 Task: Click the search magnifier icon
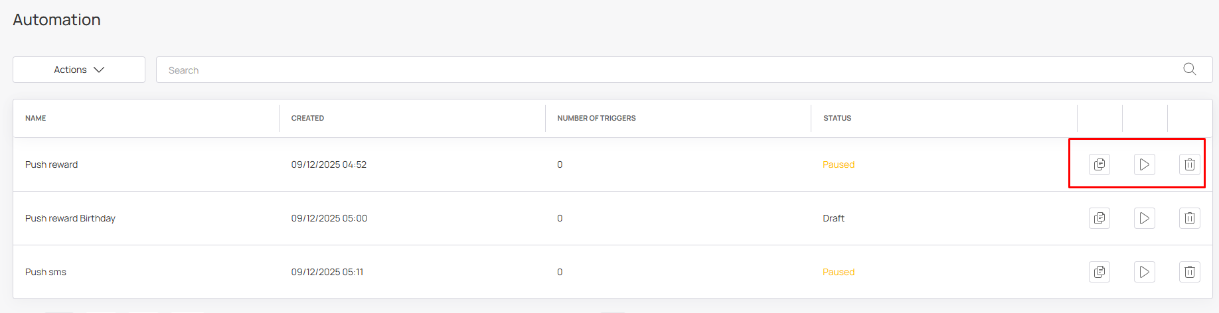pos(1189,70)
